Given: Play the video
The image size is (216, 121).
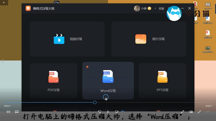Looking at the screenshot, I should coord(108,112).
